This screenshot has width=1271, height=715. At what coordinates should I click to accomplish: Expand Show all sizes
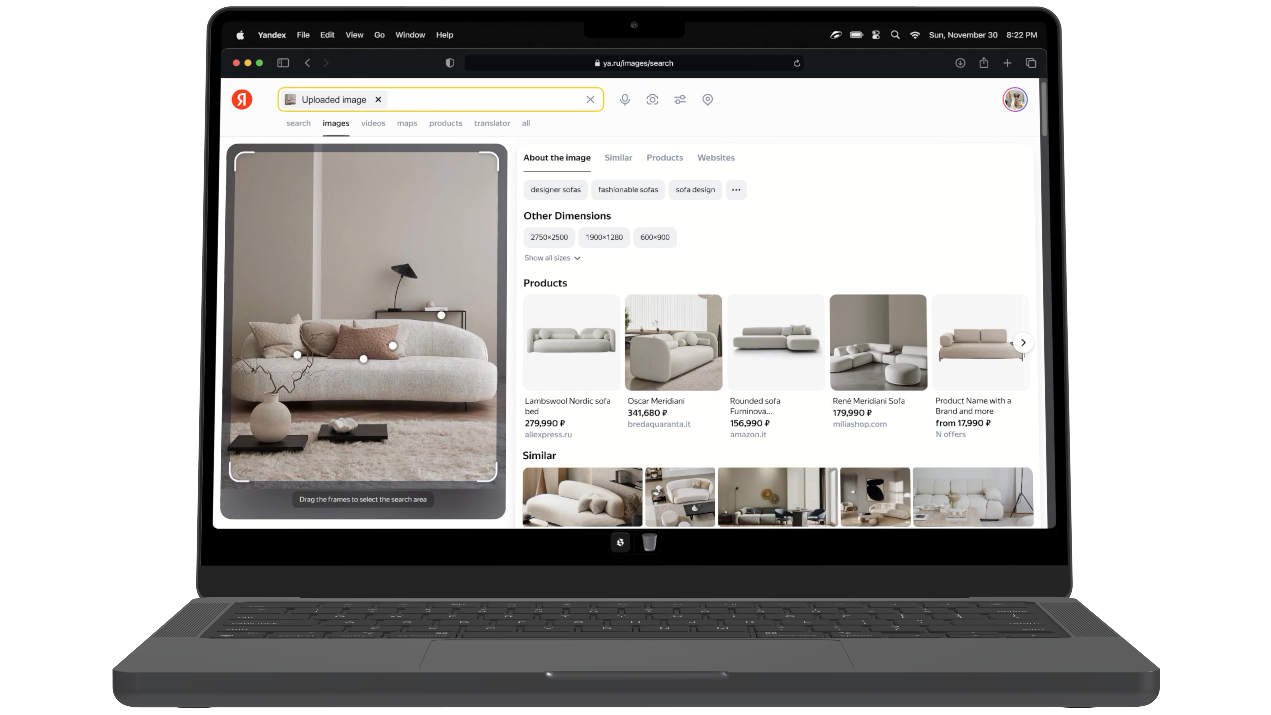point(552,258)
